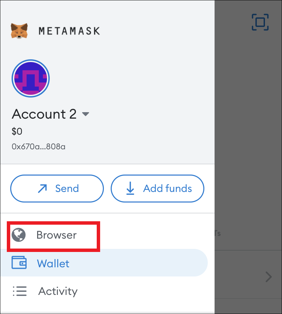Select the Wallet menu item
The height and width of the screenshot is (314, 282).
[104, 263]
